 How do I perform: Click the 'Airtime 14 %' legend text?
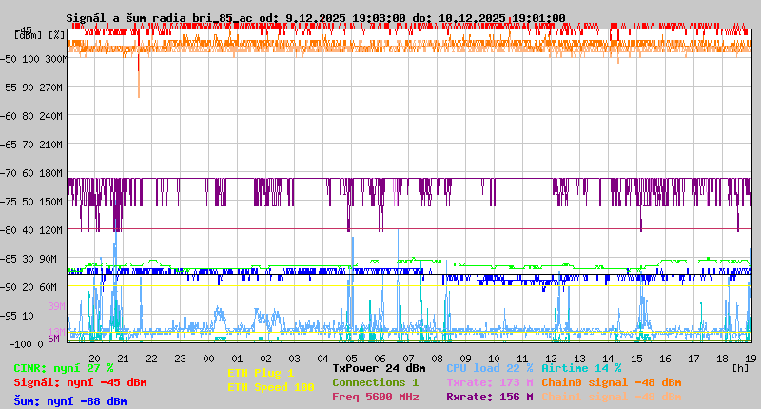click(x=581, y=368)
